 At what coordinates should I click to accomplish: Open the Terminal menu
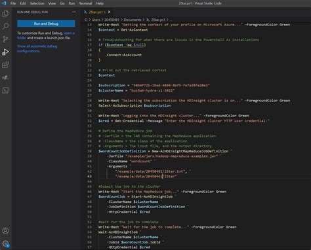(x=85, y=3)
